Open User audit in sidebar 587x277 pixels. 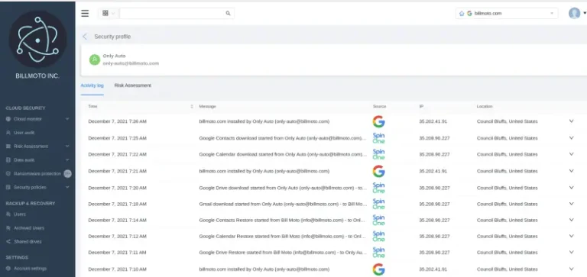tap(24, 133)
